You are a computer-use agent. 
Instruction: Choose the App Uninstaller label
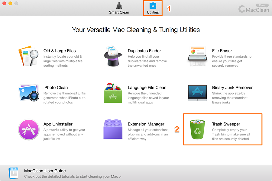click(x=58, y=124)
